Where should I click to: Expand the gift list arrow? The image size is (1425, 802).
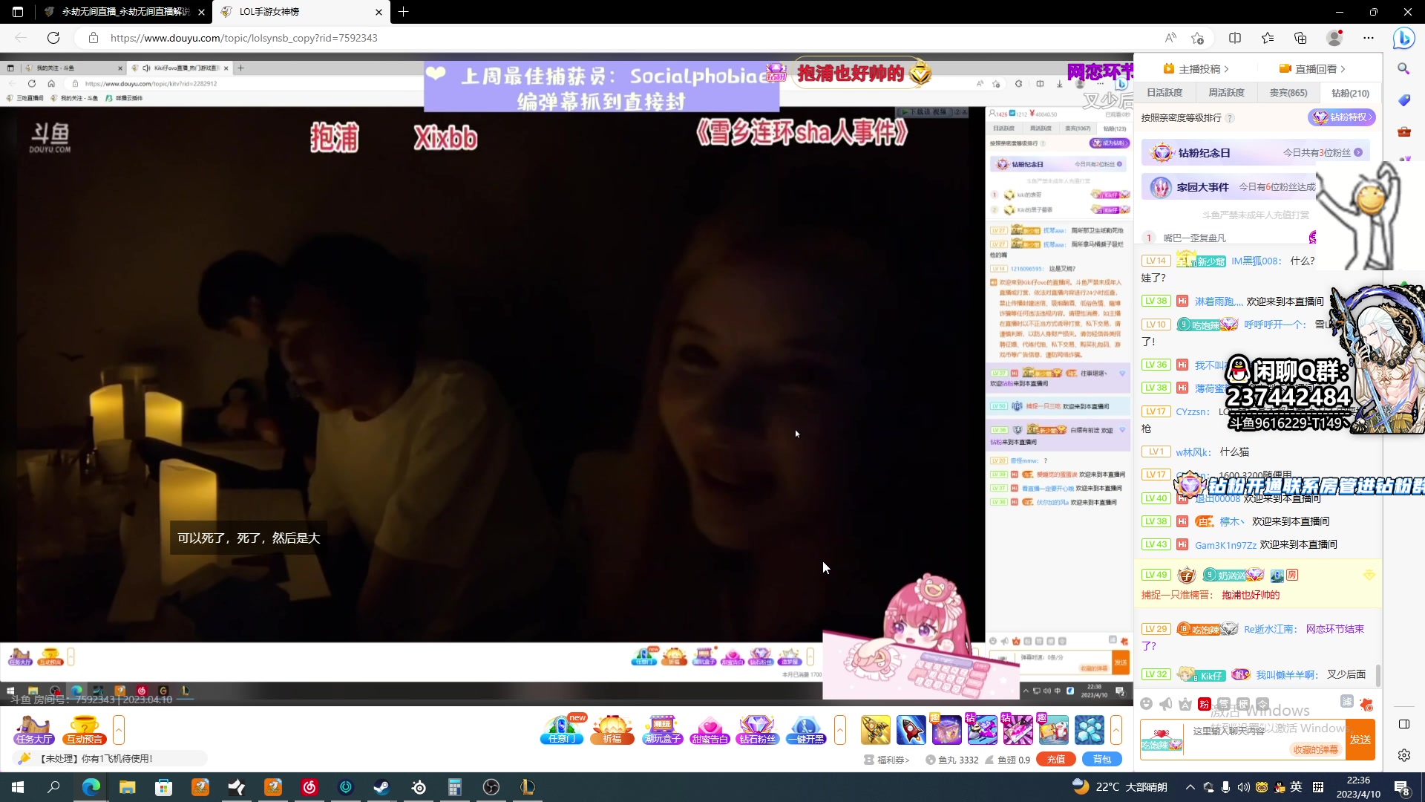click(x=1116, y=730)
